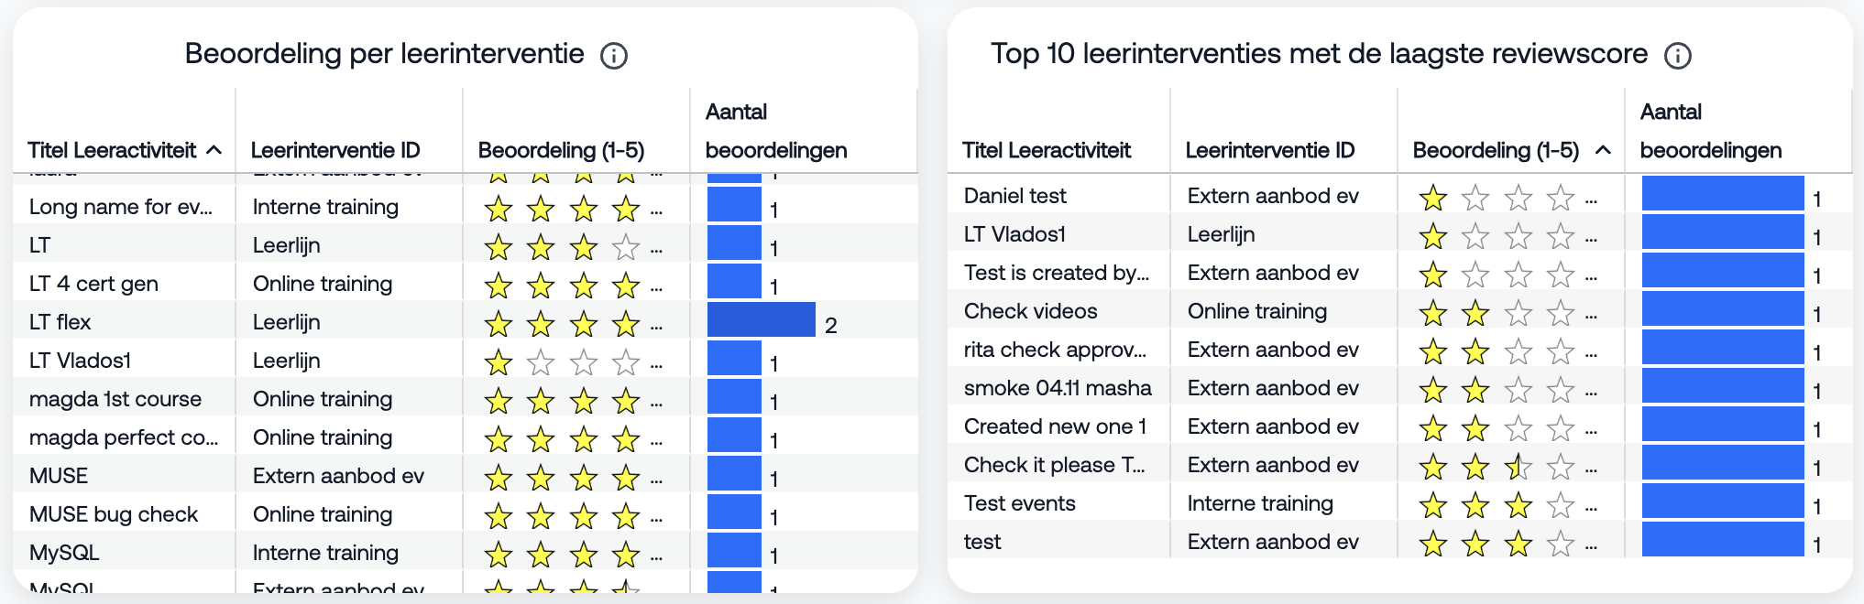
Task: Sort left table by Beoordeling (1-5) header
Action: click(561, 150)
